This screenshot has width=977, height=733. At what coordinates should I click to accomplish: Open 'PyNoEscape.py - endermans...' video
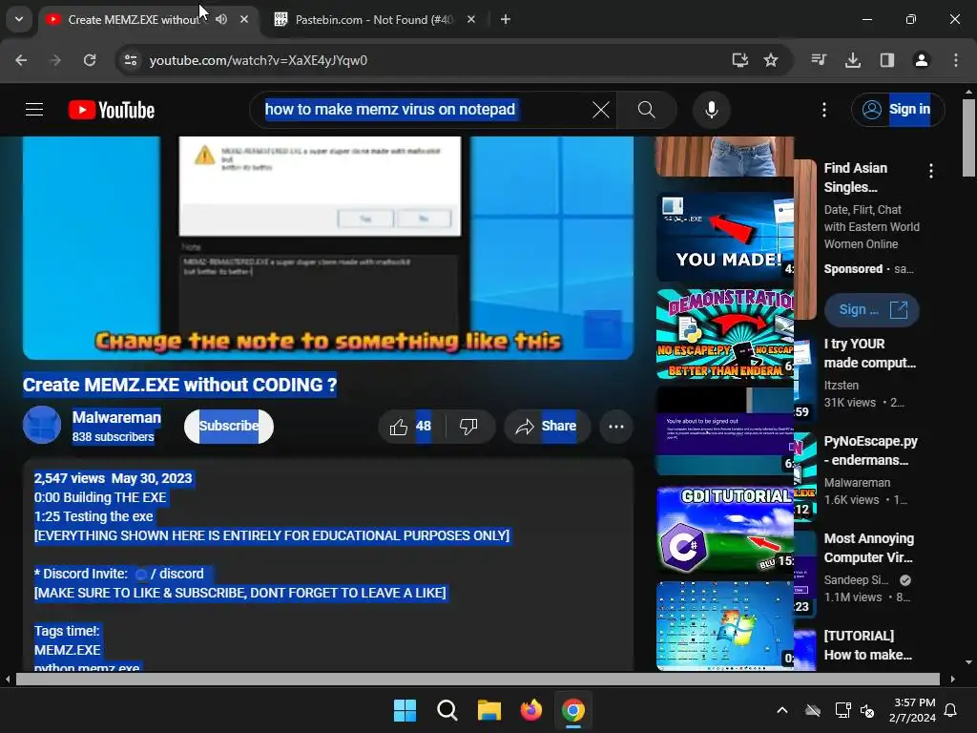[870, 450]
